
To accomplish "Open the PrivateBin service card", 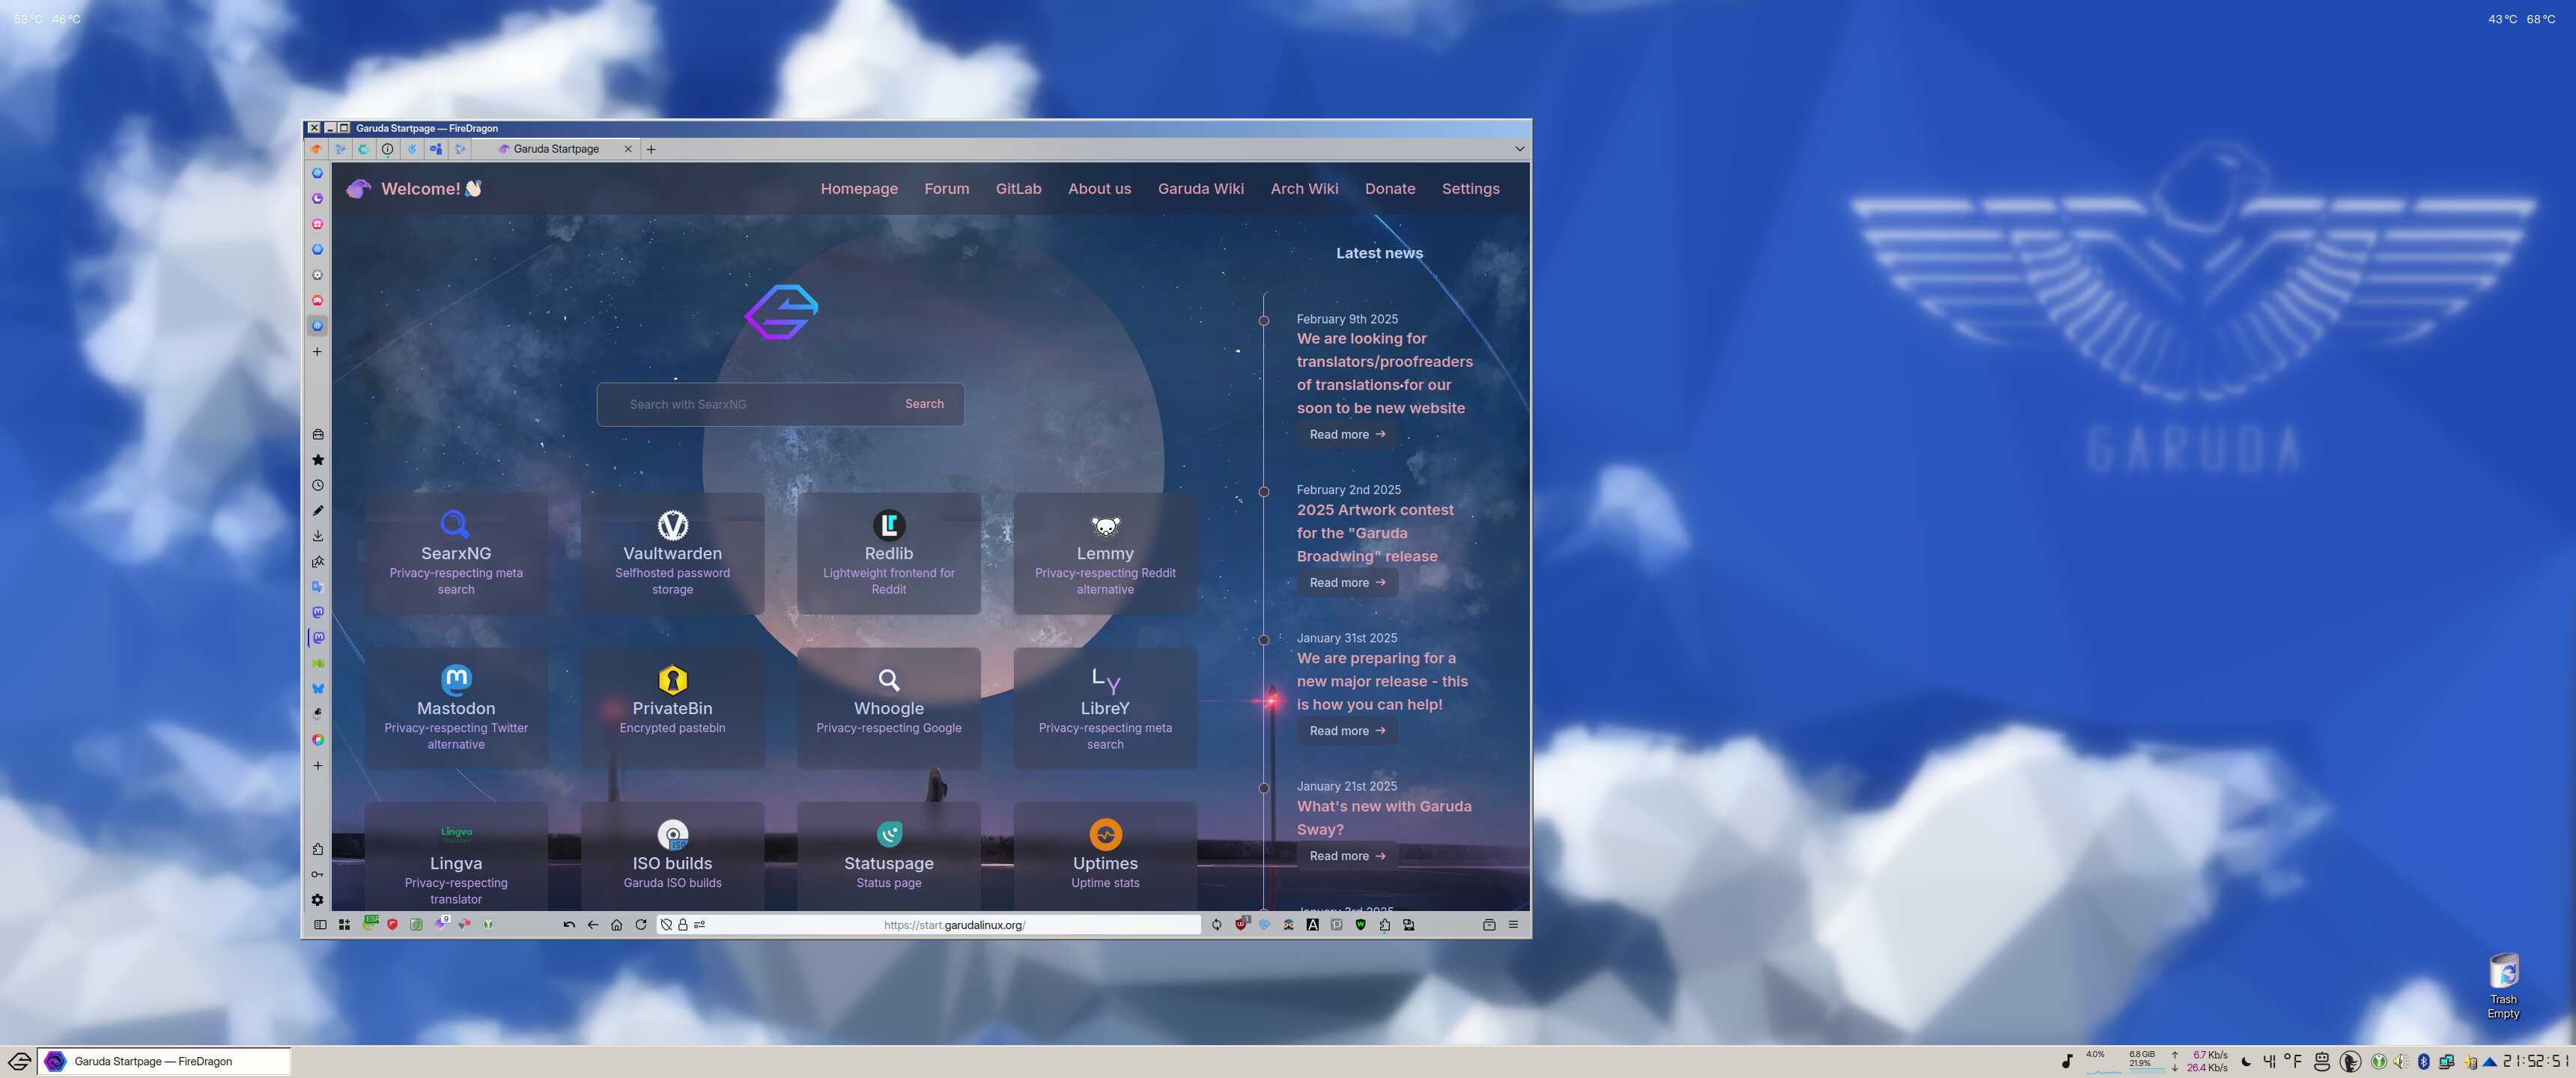I will point(672,708).
